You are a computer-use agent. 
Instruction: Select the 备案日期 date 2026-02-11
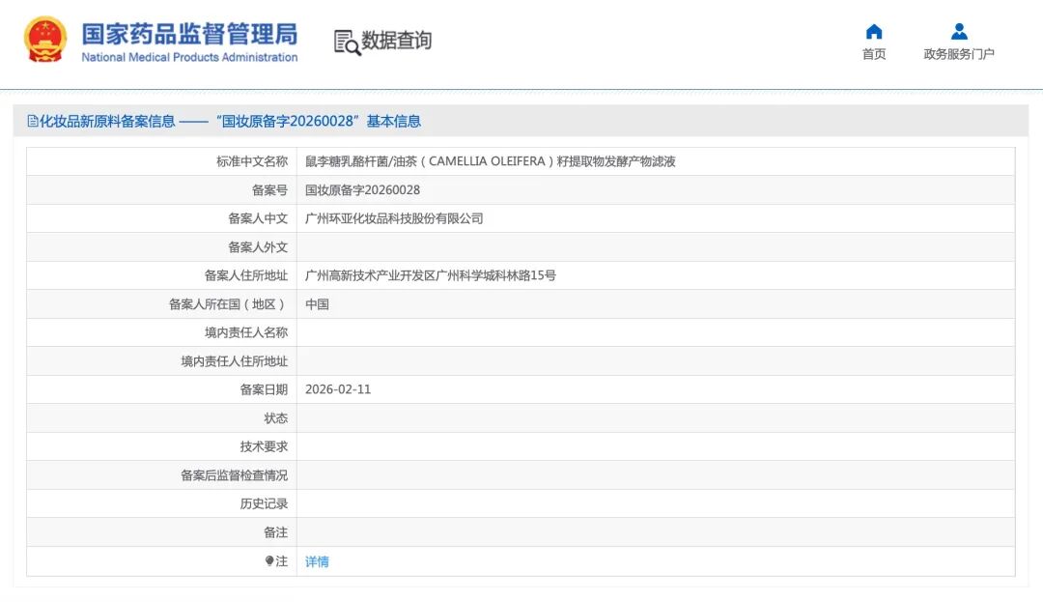[x=340, y=389]
